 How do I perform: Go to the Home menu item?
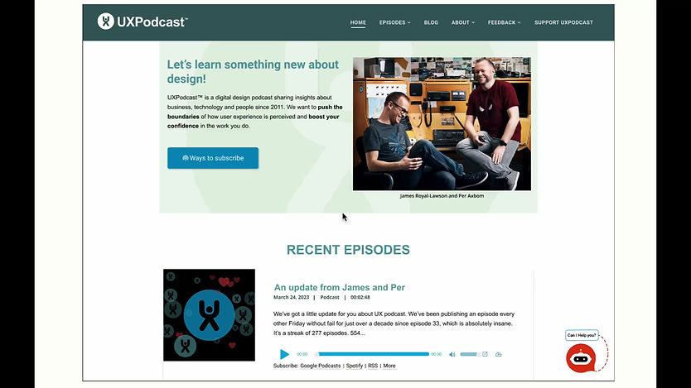pyautogui.click(x=358, y=22)
